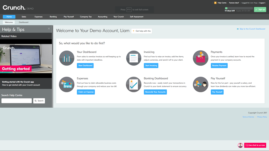
Task: Click the Claim an Expense button
Action: (x=86, y=92)
